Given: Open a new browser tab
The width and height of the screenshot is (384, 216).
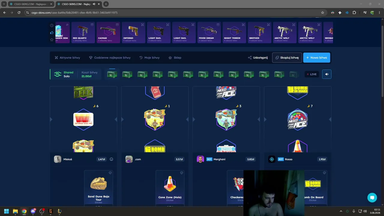Looking at the screenshot, I should tap(106, 4).
